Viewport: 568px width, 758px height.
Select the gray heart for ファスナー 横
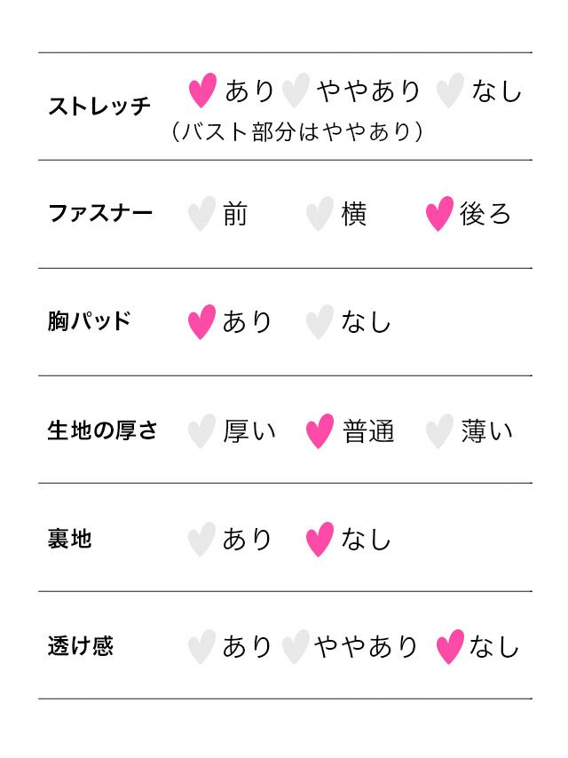319,214
